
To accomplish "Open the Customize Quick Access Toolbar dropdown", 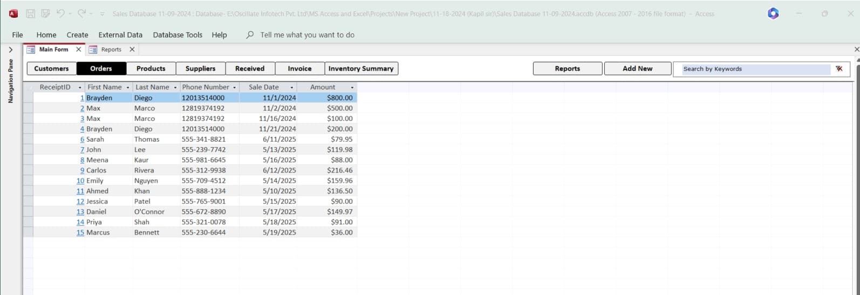I will (x=102, y=13).
